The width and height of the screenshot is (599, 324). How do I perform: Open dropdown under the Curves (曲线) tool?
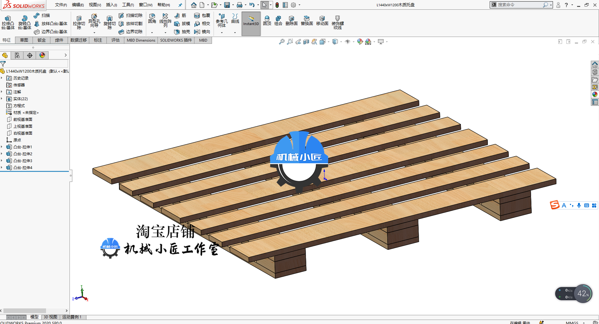(235, 33)
